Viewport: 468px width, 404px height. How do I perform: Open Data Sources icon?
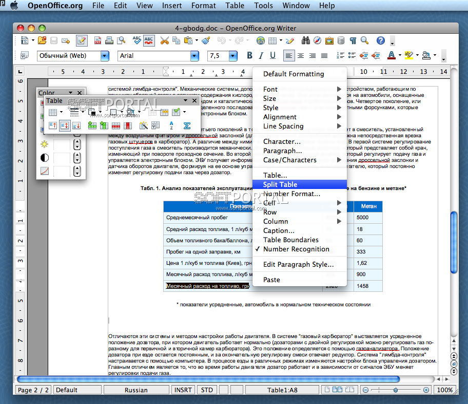[x=341, y=40]
